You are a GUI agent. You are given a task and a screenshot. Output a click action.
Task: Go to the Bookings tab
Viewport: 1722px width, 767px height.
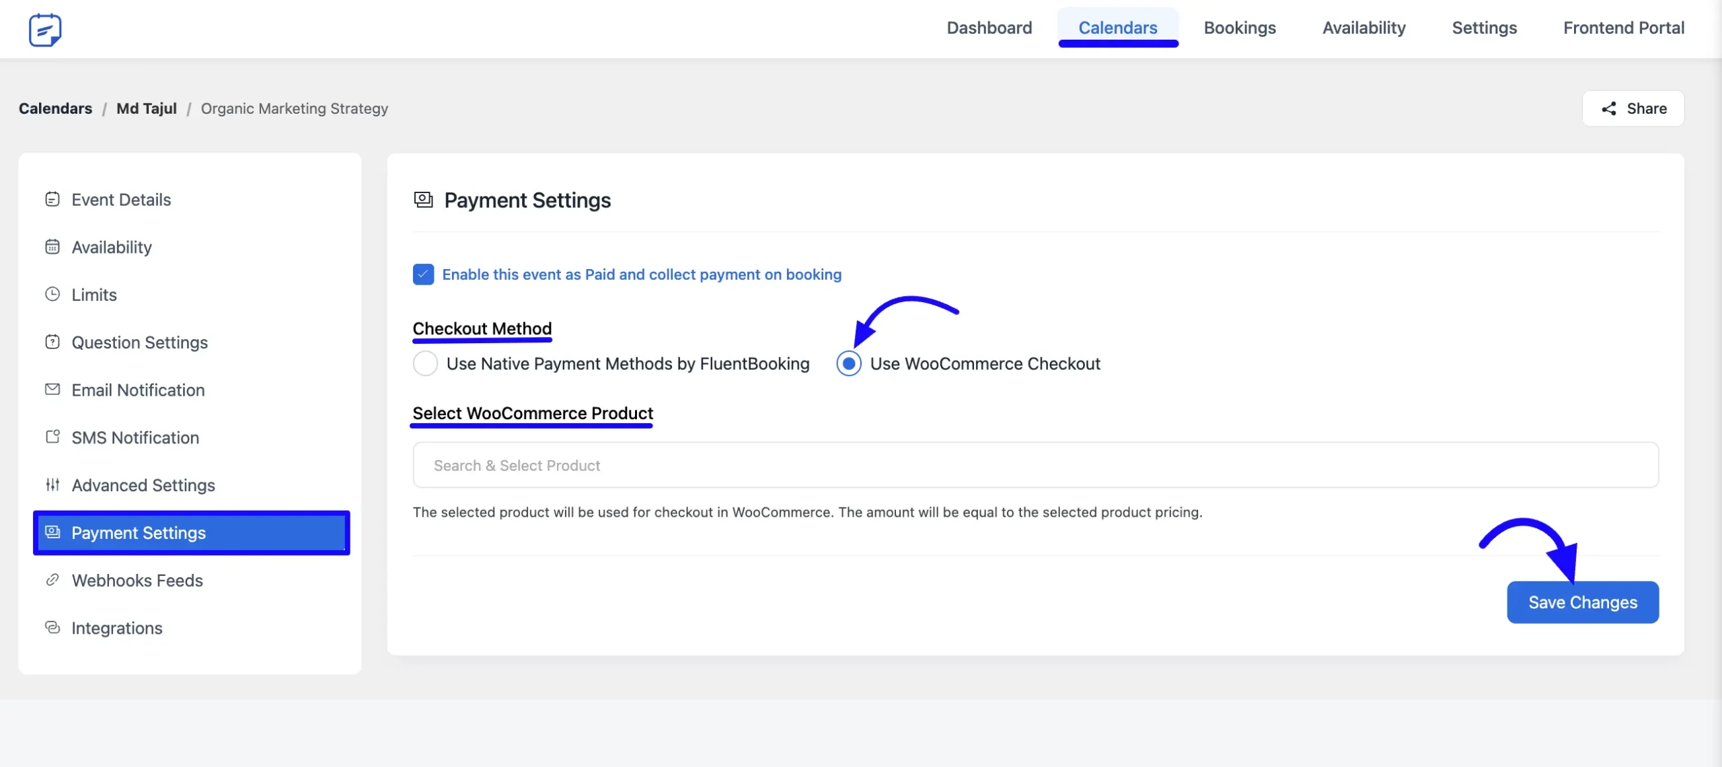pos(1240,28)
